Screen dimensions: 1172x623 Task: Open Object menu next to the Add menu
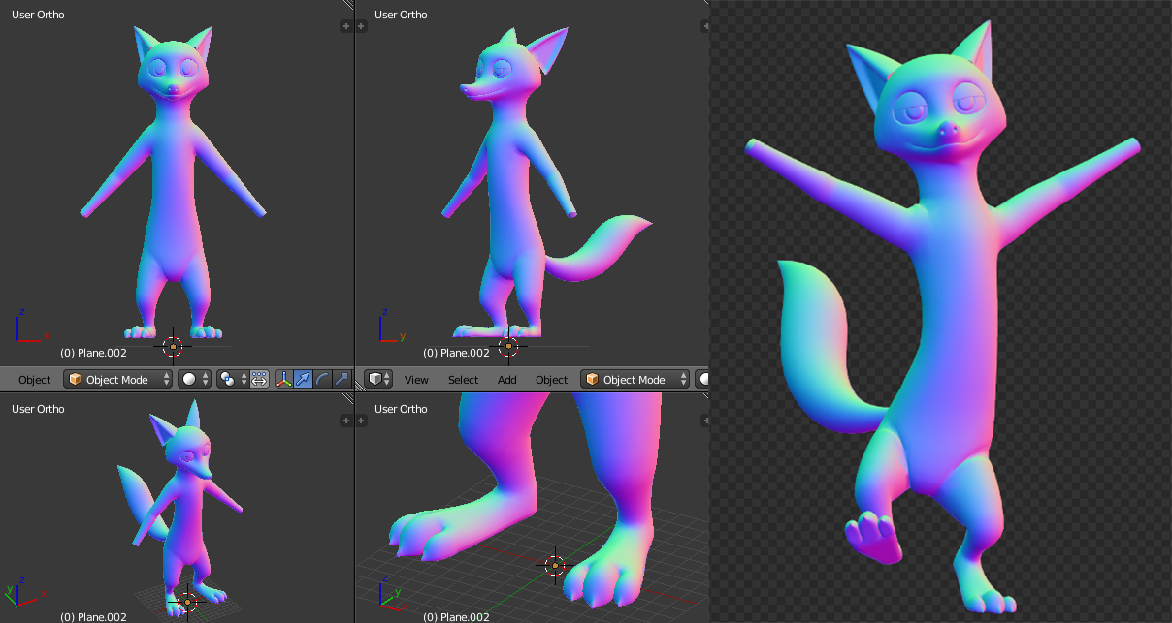(x=551, y=380)
